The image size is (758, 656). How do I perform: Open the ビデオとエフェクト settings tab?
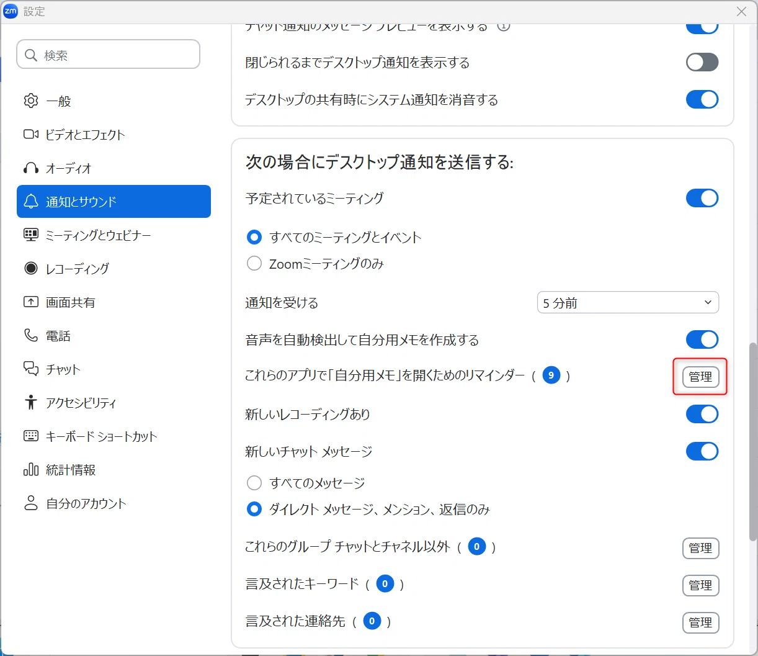pyautogui.click(x=114, y=135)
